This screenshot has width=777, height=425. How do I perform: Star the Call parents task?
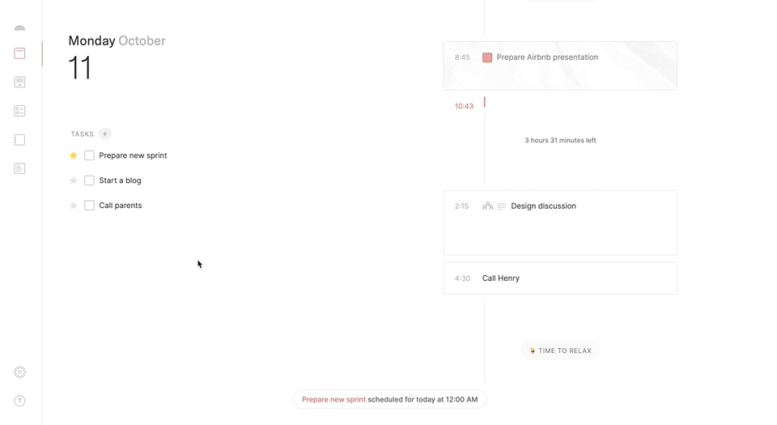pyautogui.click(x=74, y=206)
